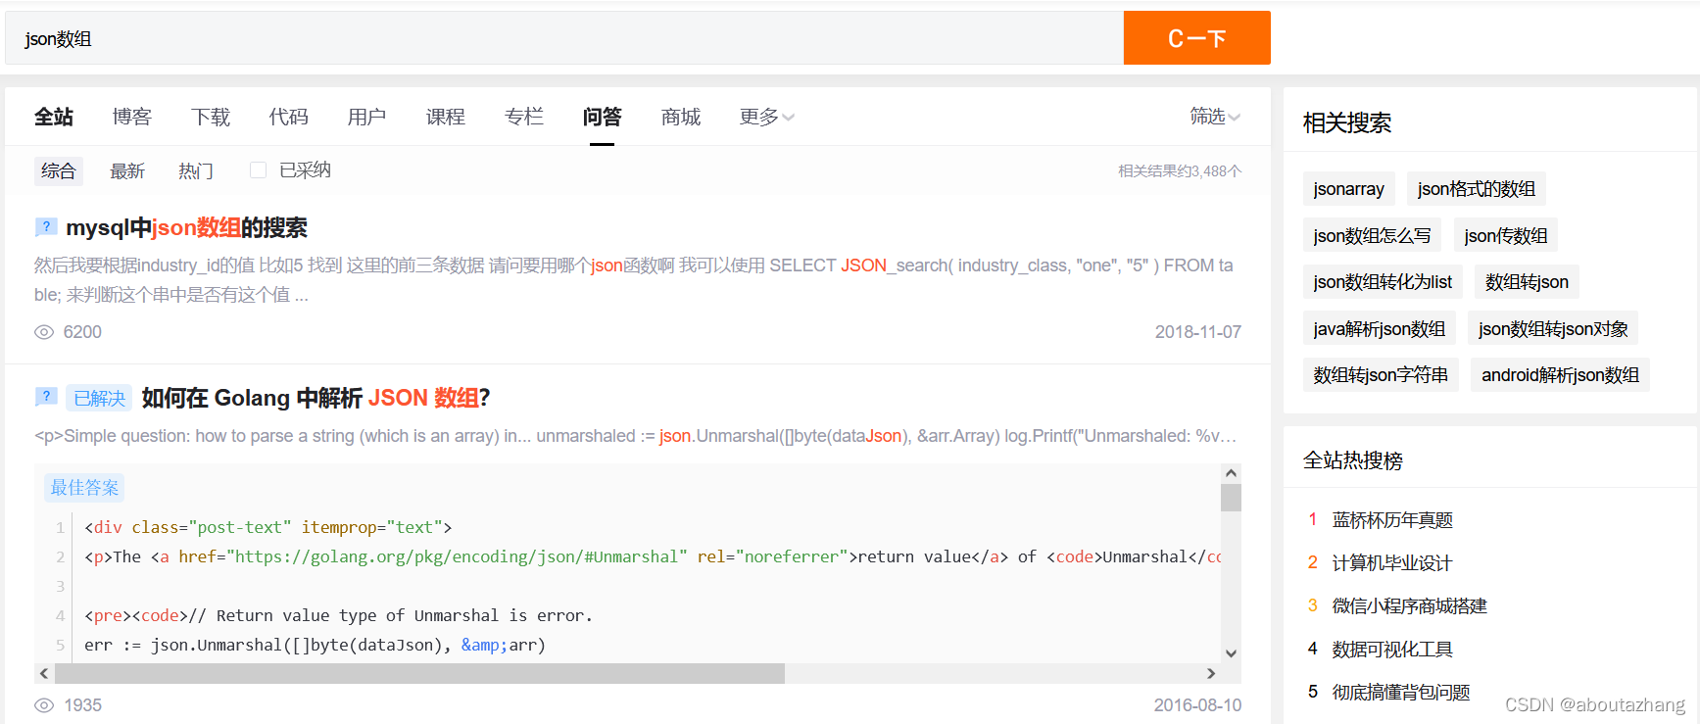
Task: Open the mysql中json数组的搜索 result title
Action: coord(186,227)
